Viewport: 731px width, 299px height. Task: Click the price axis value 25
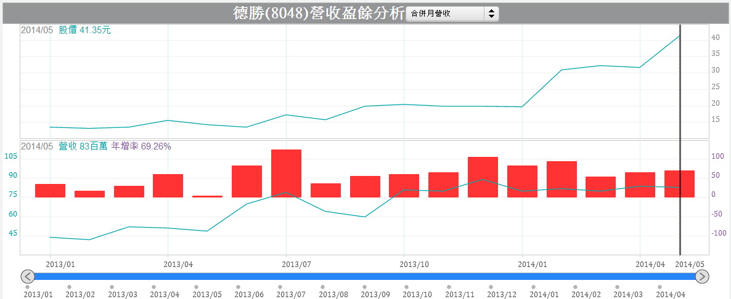pos(715,87)
